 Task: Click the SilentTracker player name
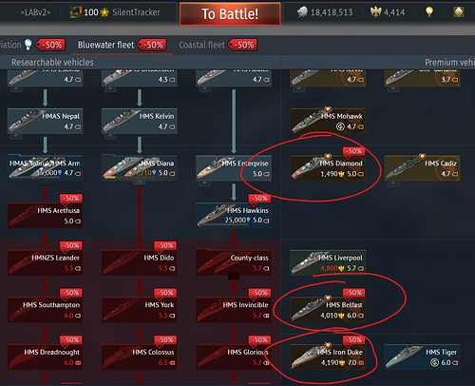136,12
